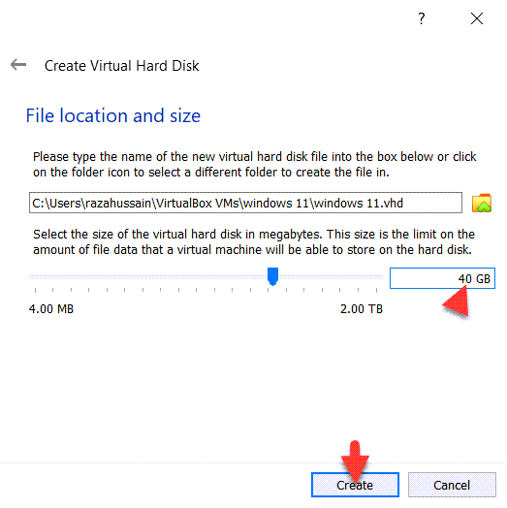Close the Create Virtual Hard Disk dialog
The width and height of the screenshot is (507, 508).
(x=477, y=18)
